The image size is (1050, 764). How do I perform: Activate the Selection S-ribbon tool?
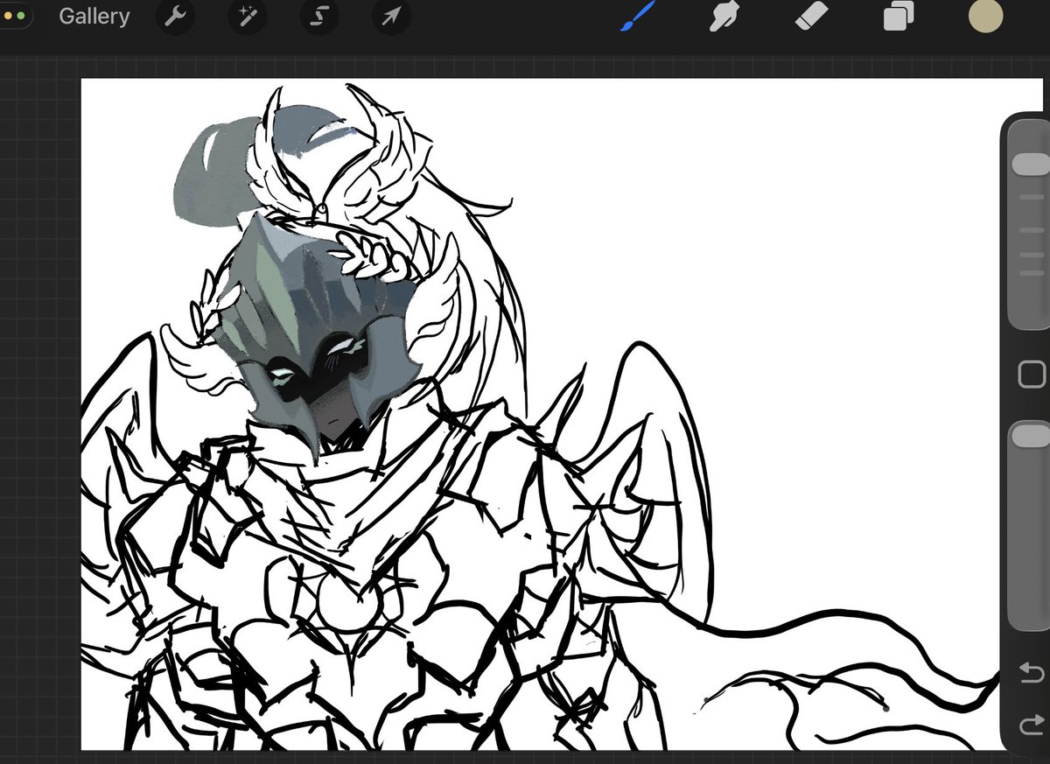[319, 17]
